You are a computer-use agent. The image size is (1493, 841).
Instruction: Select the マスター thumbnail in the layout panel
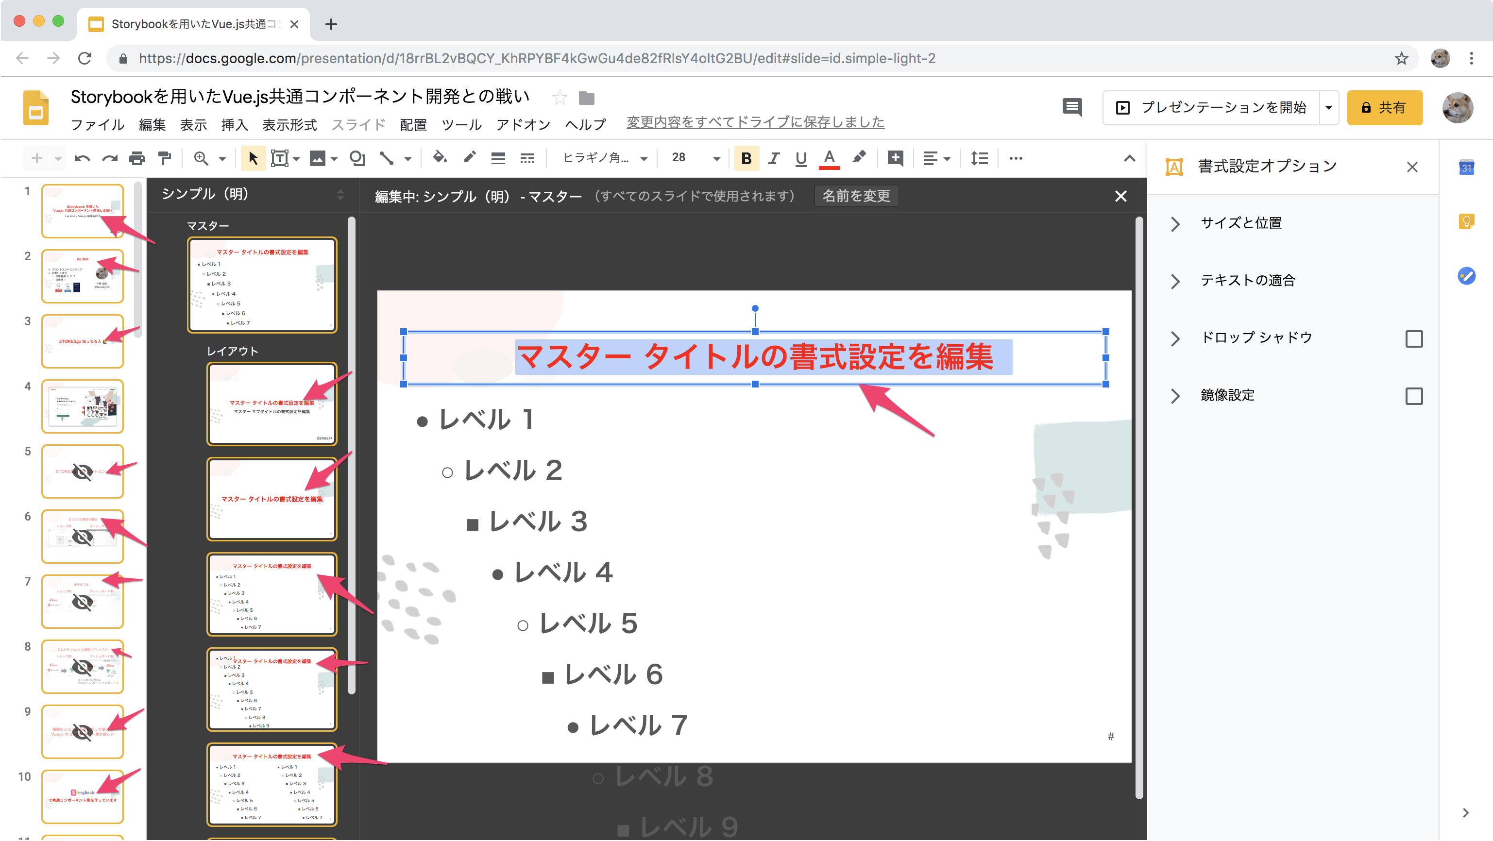(x=262, y=285)
